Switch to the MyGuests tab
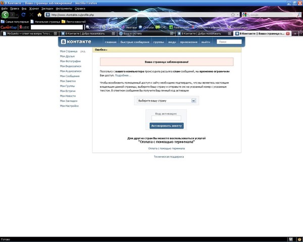Viewport: 303px width, 242px height. click(x=29, y=34)
